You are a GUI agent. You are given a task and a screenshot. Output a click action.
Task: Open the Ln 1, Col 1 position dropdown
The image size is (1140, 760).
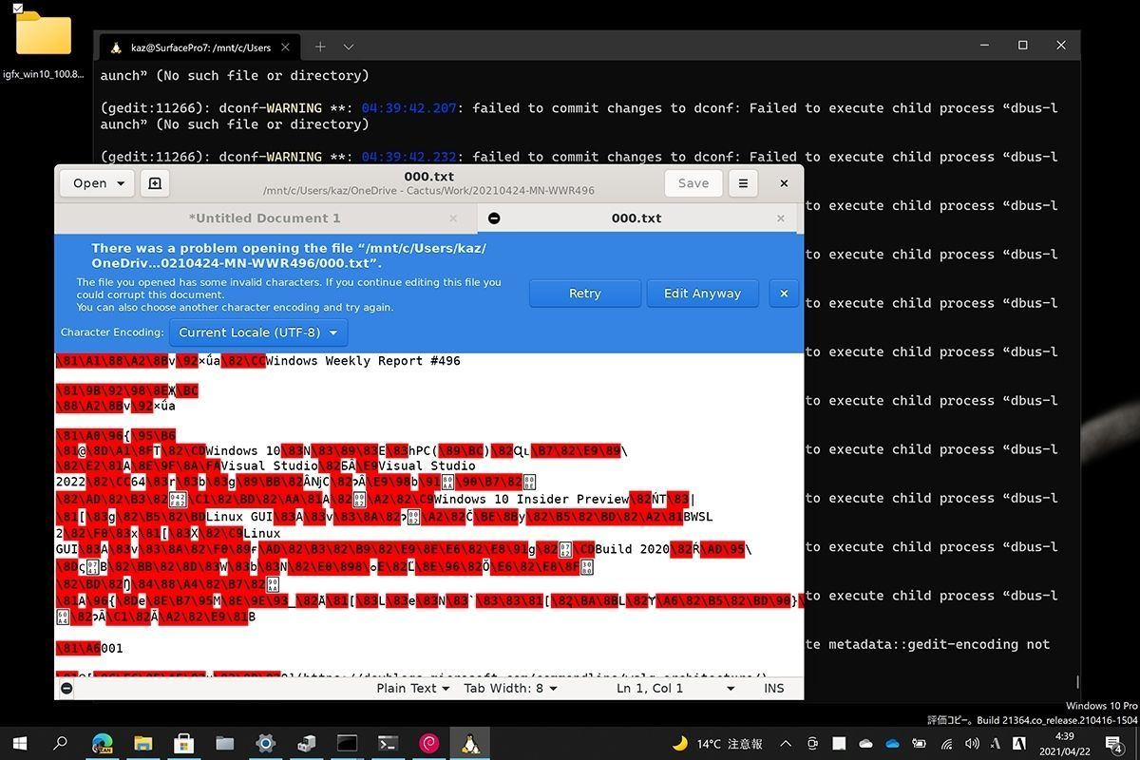(675, 688)
